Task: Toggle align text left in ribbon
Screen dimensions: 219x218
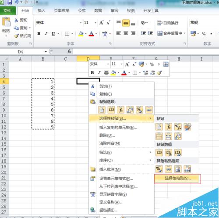Action: point(119,33)
